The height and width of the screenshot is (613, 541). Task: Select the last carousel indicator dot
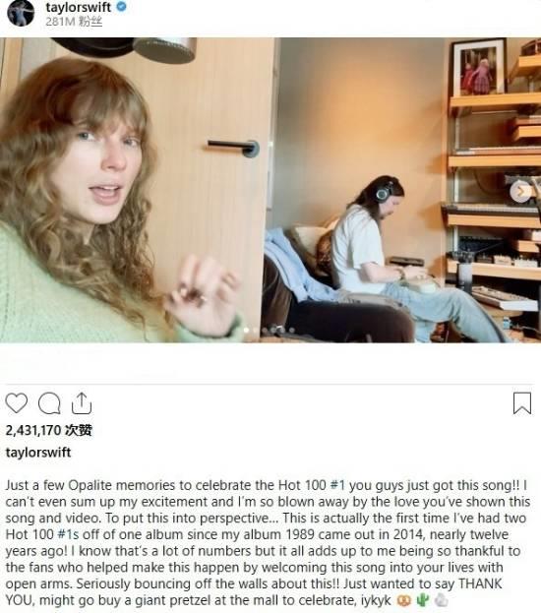coord(292,330)
